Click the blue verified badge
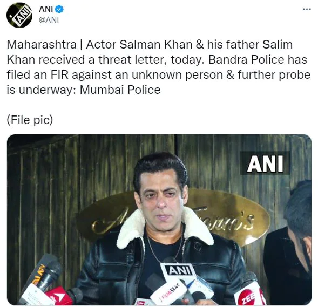The image size is (318, 307). 59,9
